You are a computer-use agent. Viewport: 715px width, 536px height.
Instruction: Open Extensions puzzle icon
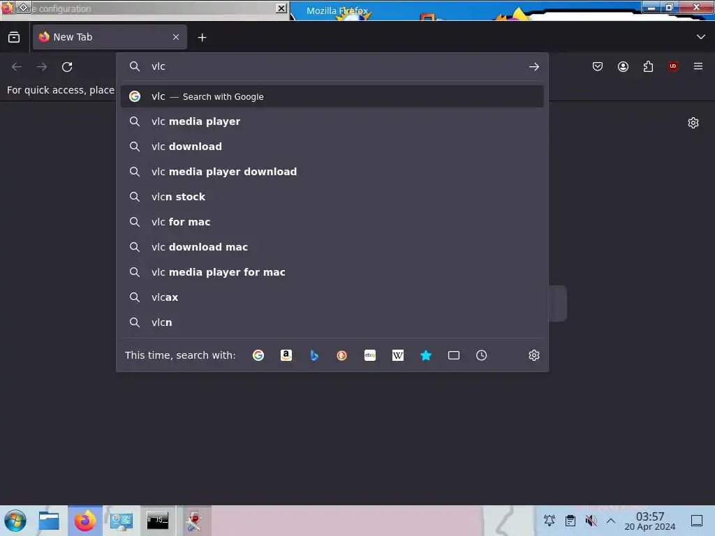click(648, 66)
